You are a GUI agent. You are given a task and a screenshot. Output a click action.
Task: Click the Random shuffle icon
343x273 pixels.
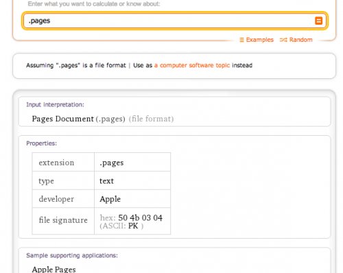pos(283,40)
